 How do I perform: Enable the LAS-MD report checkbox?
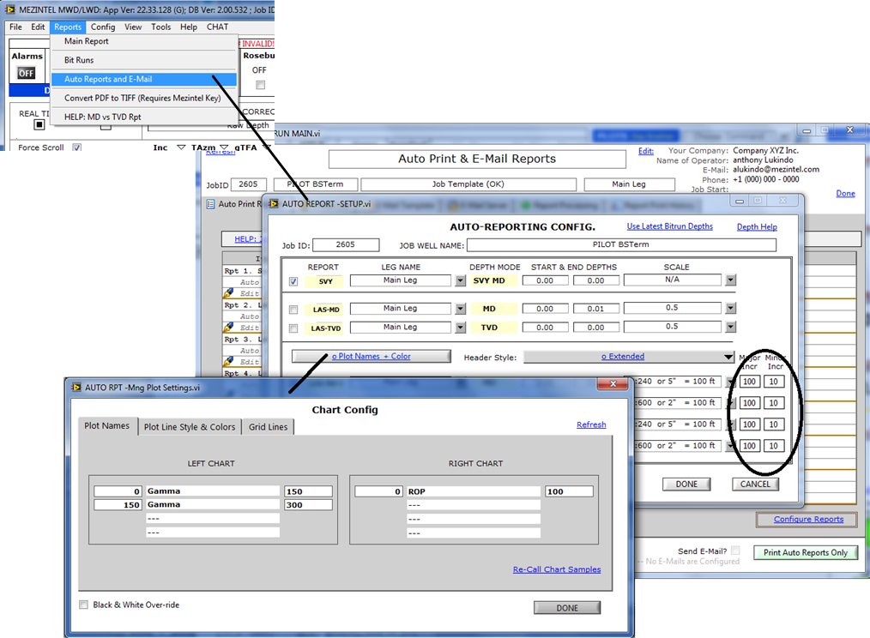(293, 310)
